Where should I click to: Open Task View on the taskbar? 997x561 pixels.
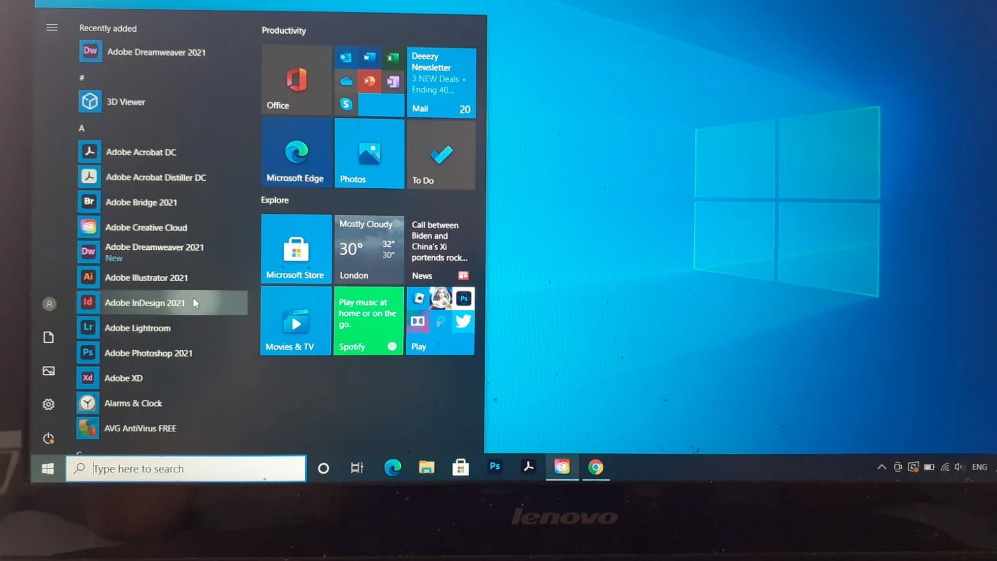pyautogui.click(x=357, y=467)
